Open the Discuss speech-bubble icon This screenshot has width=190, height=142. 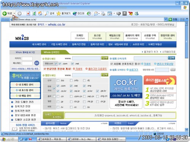pos(119,13)
